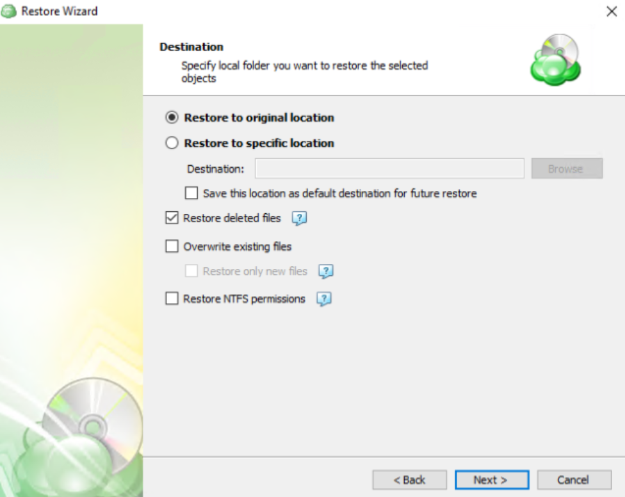Tick Restore only new files checkbox
The height and width of the screenshot is (497, 625).
point(191,271)
